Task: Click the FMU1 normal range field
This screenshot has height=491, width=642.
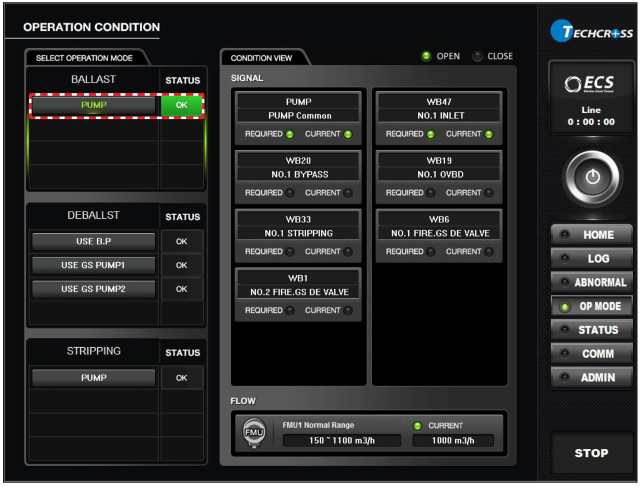Action: (341, 440)
